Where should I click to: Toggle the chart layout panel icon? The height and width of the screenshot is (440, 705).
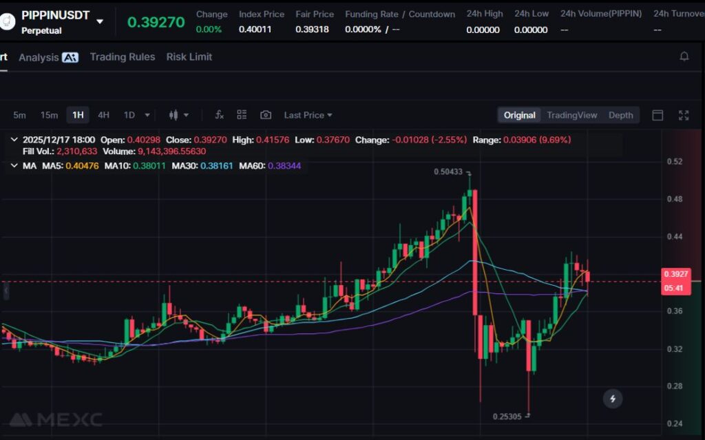(657, 115)
